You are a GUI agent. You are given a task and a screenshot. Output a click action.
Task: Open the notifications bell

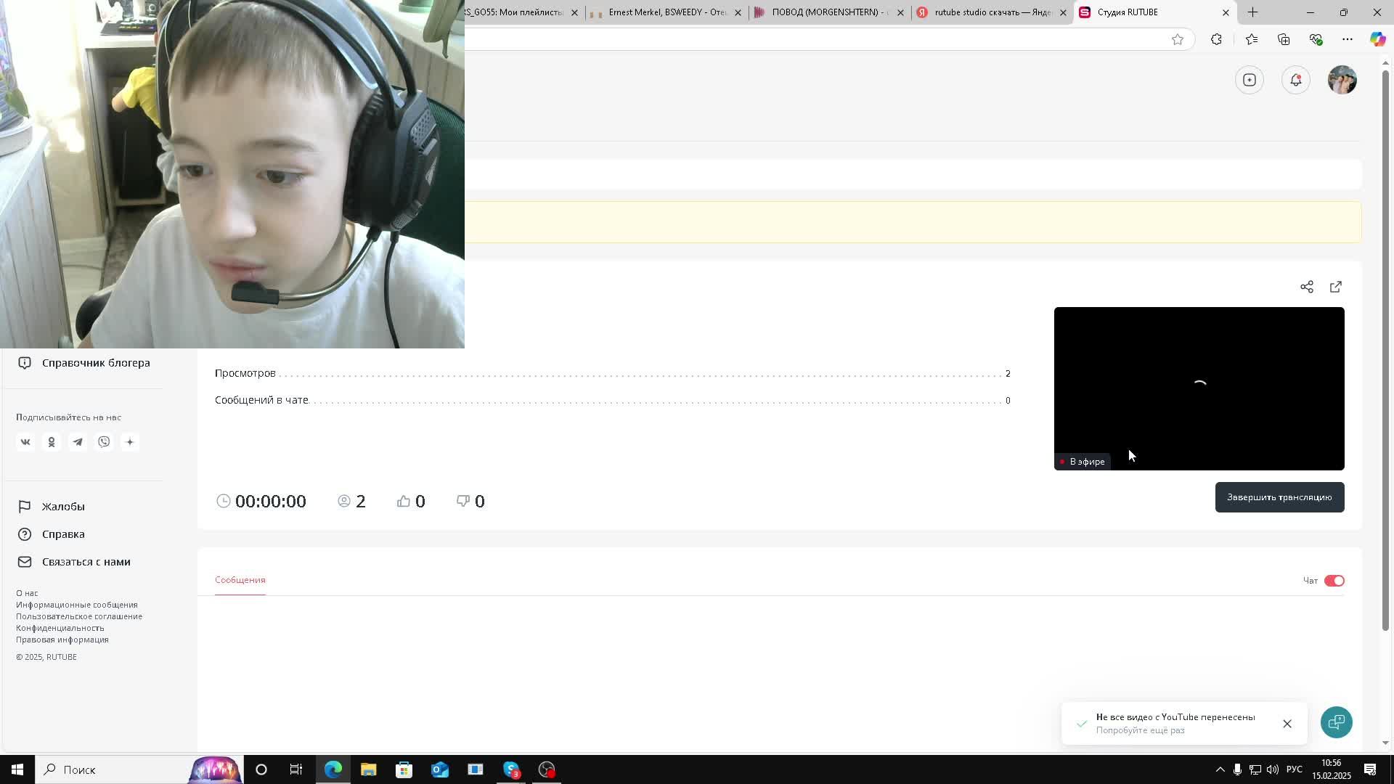pos(1296,80)
